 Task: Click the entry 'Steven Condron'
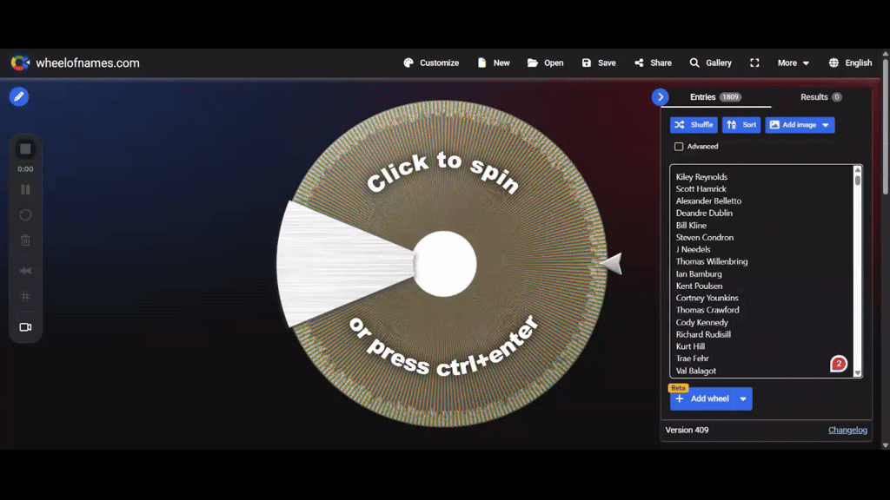(x=704, y=238)
